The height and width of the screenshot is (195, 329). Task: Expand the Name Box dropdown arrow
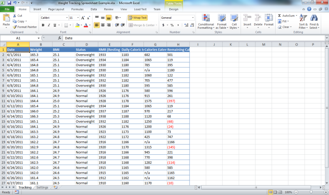(x=39, y=38)
